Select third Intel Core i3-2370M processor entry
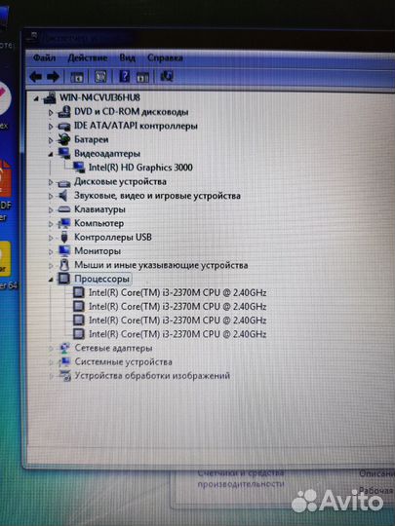The image size is (395, 526). 178,320
